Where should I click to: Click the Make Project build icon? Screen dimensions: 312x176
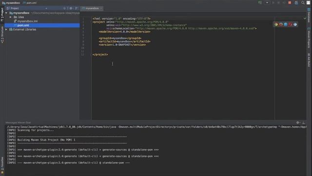click(260, 2)
